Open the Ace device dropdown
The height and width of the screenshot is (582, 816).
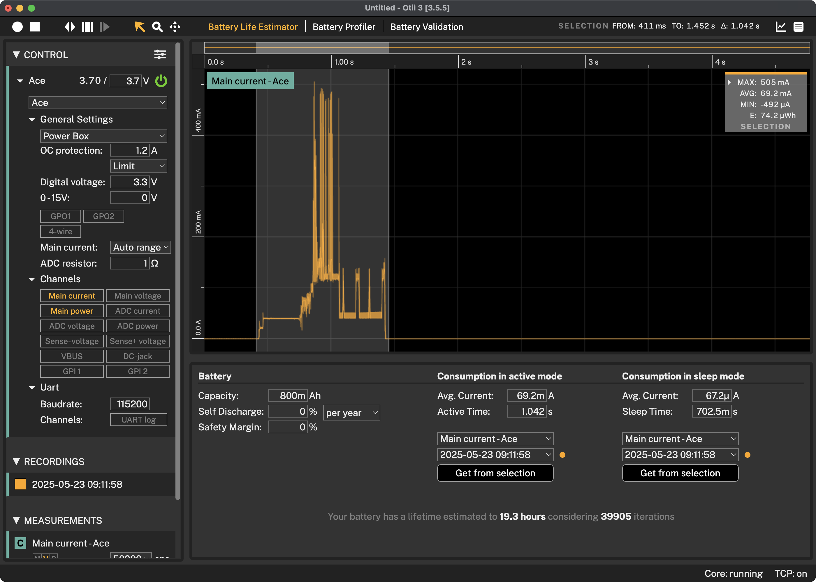[x=98, y=102]
